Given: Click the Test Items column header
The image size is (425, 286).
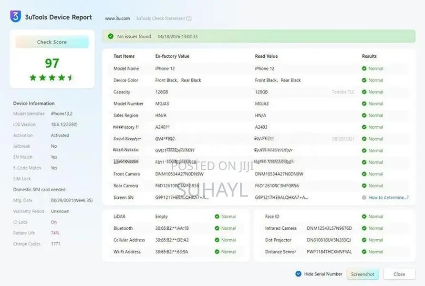Looking at the screenshot, I should [x=124, y=56].
